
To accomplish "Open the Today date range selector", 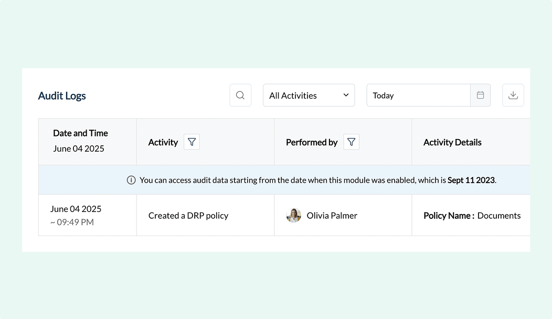I will coord(418,95).
